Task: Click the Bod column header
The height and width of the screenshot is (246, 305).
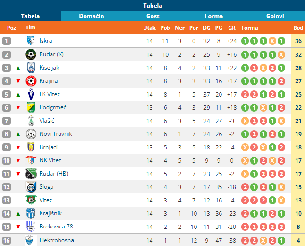Action: point(298,28)
